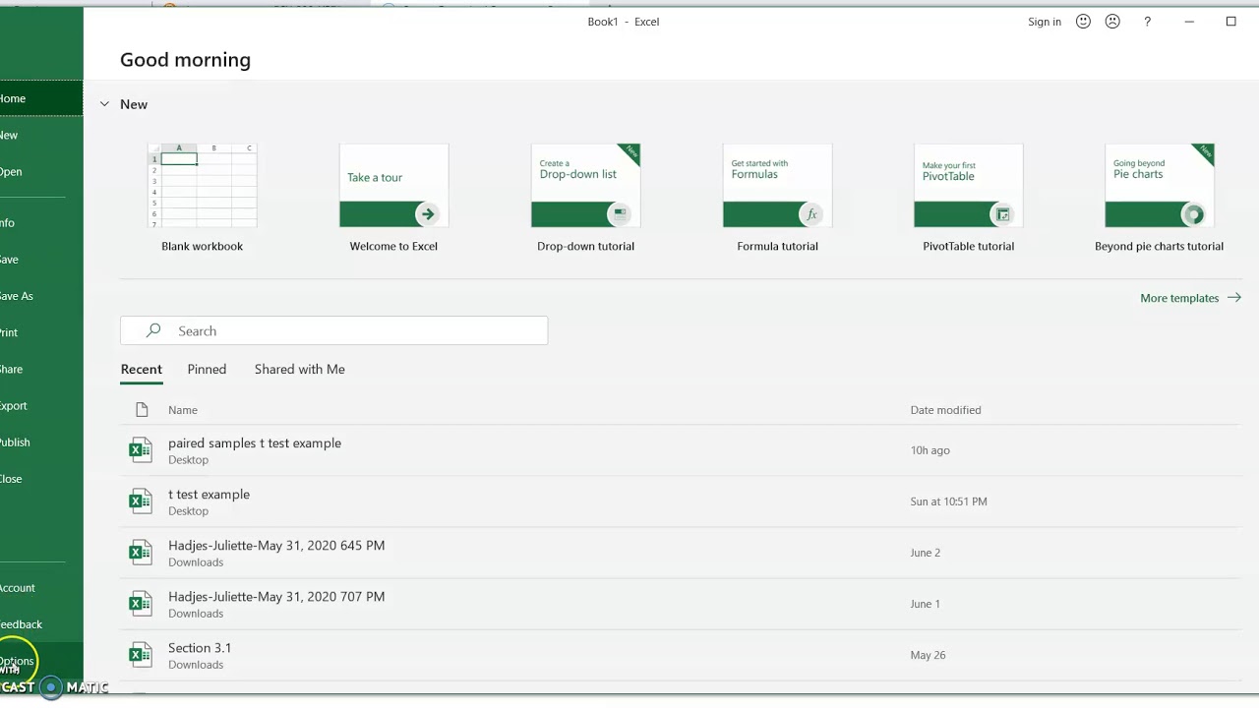The image size is (1259, 708).
Task: Click the More templates link
Action: [1190, 298]
